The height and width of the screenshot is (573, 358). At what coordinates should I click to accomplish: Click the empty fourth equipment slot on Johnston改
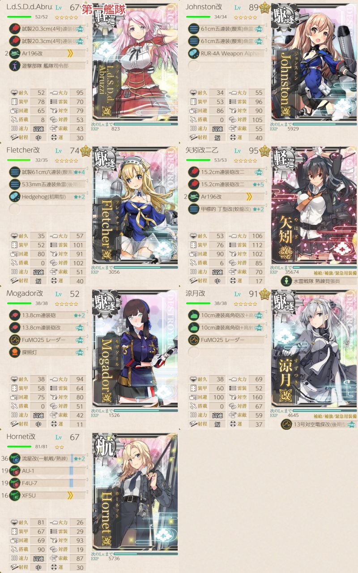[x=193, y=66]
